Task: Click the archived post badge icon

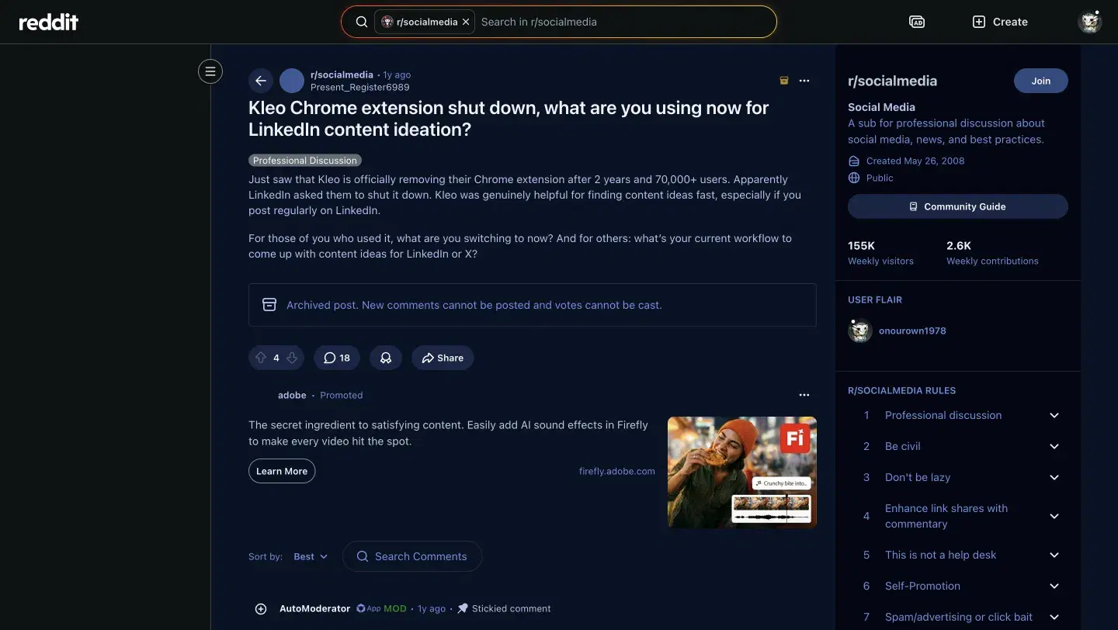Action: 784,81
